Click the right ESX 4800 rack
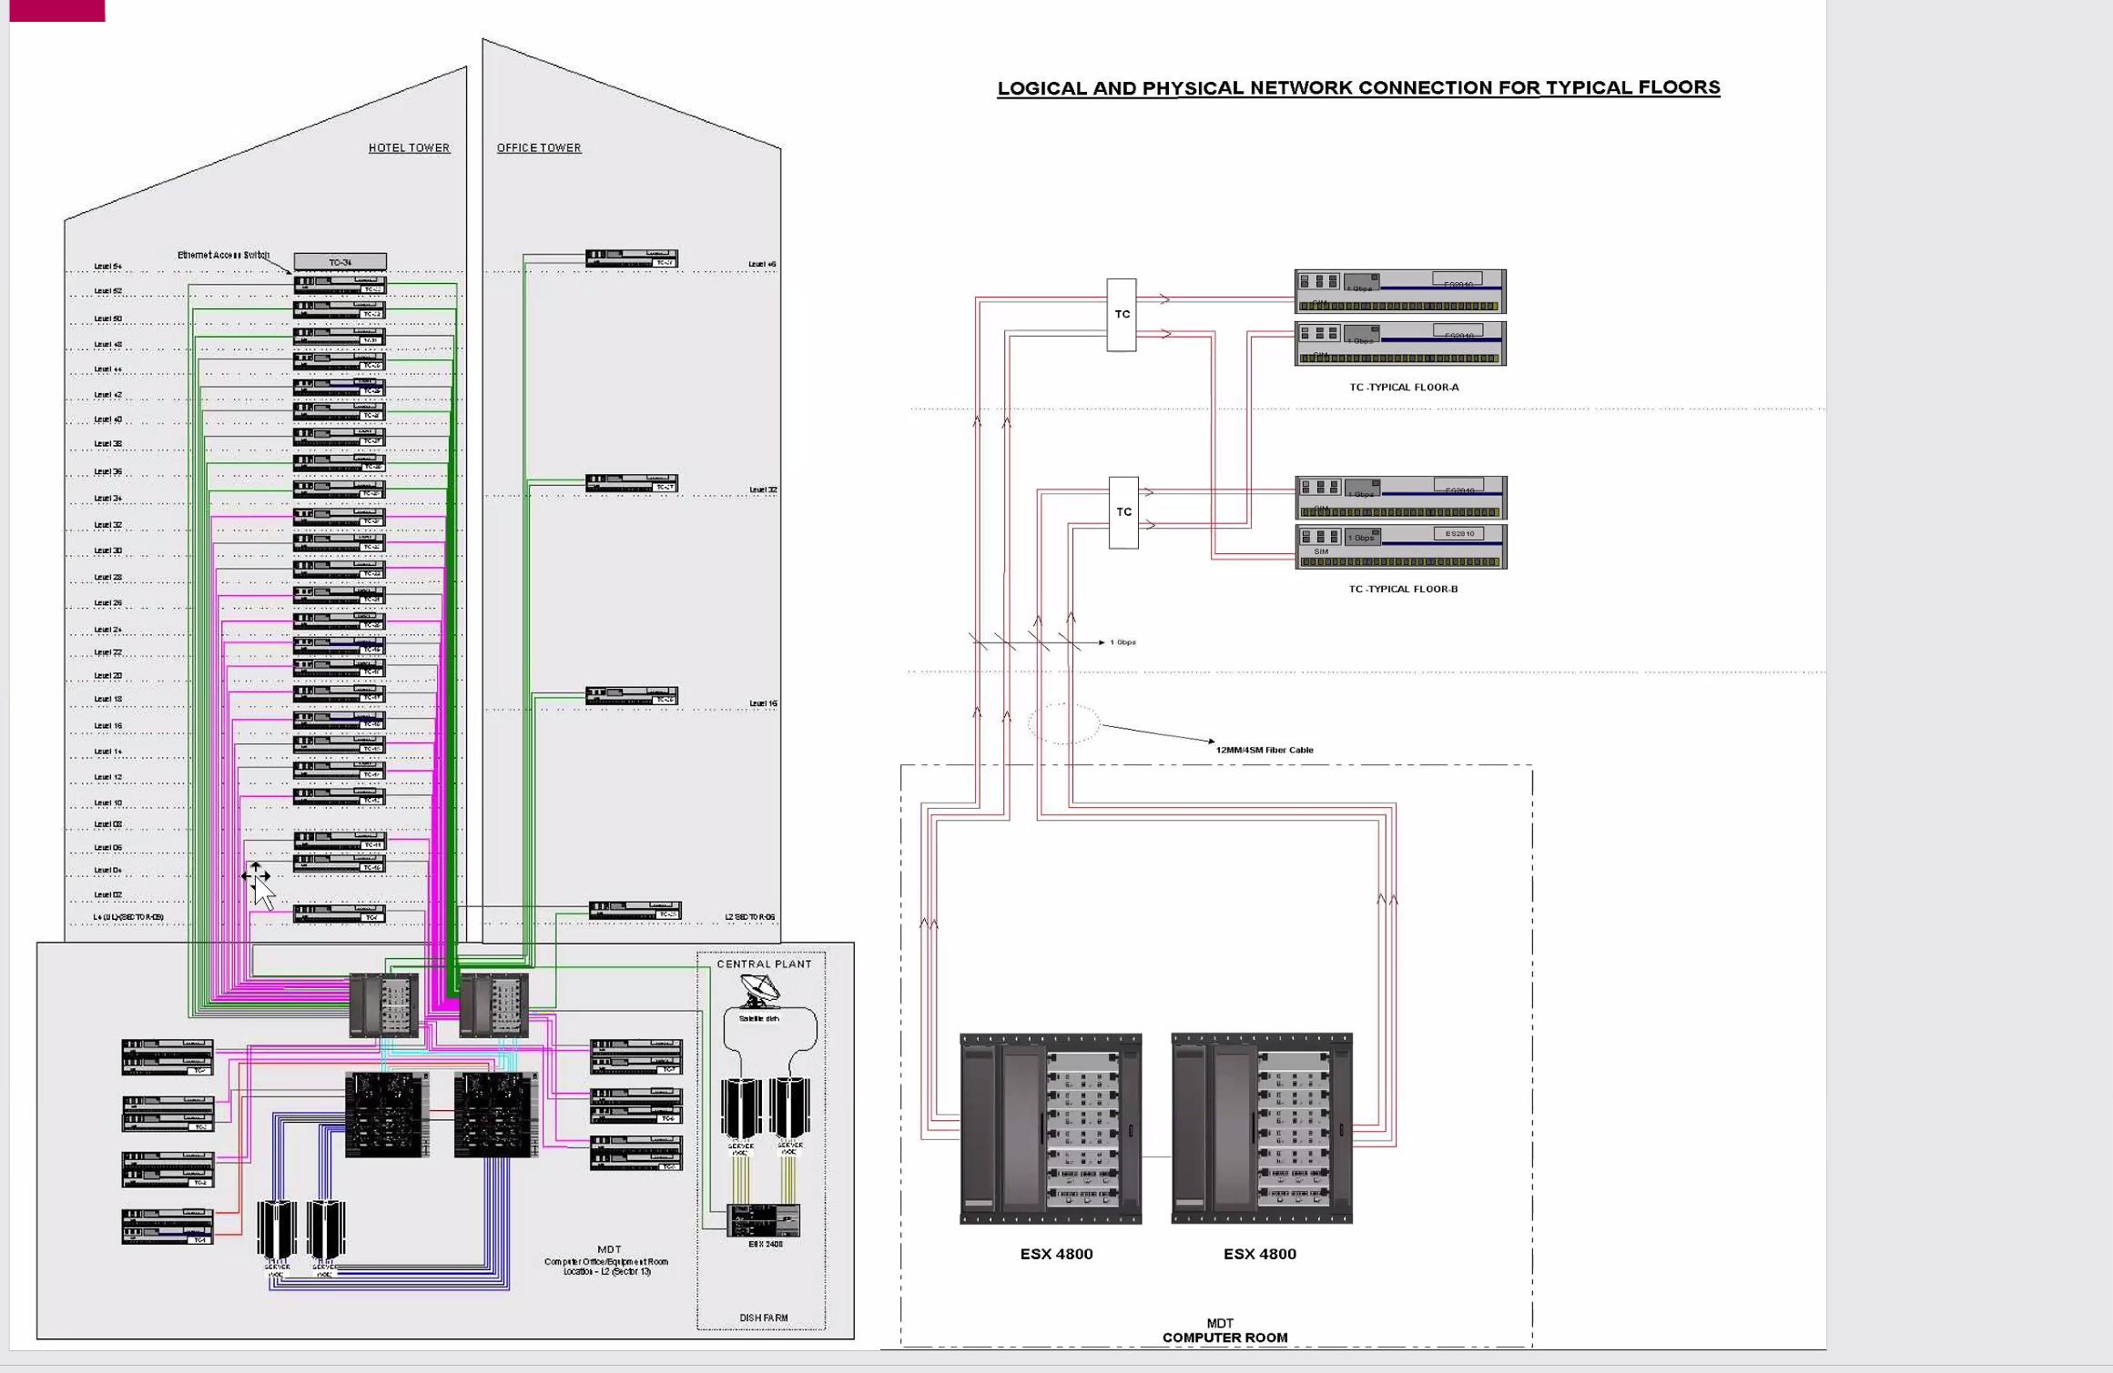The image size is (2113, 1373). point(1261,1128)
